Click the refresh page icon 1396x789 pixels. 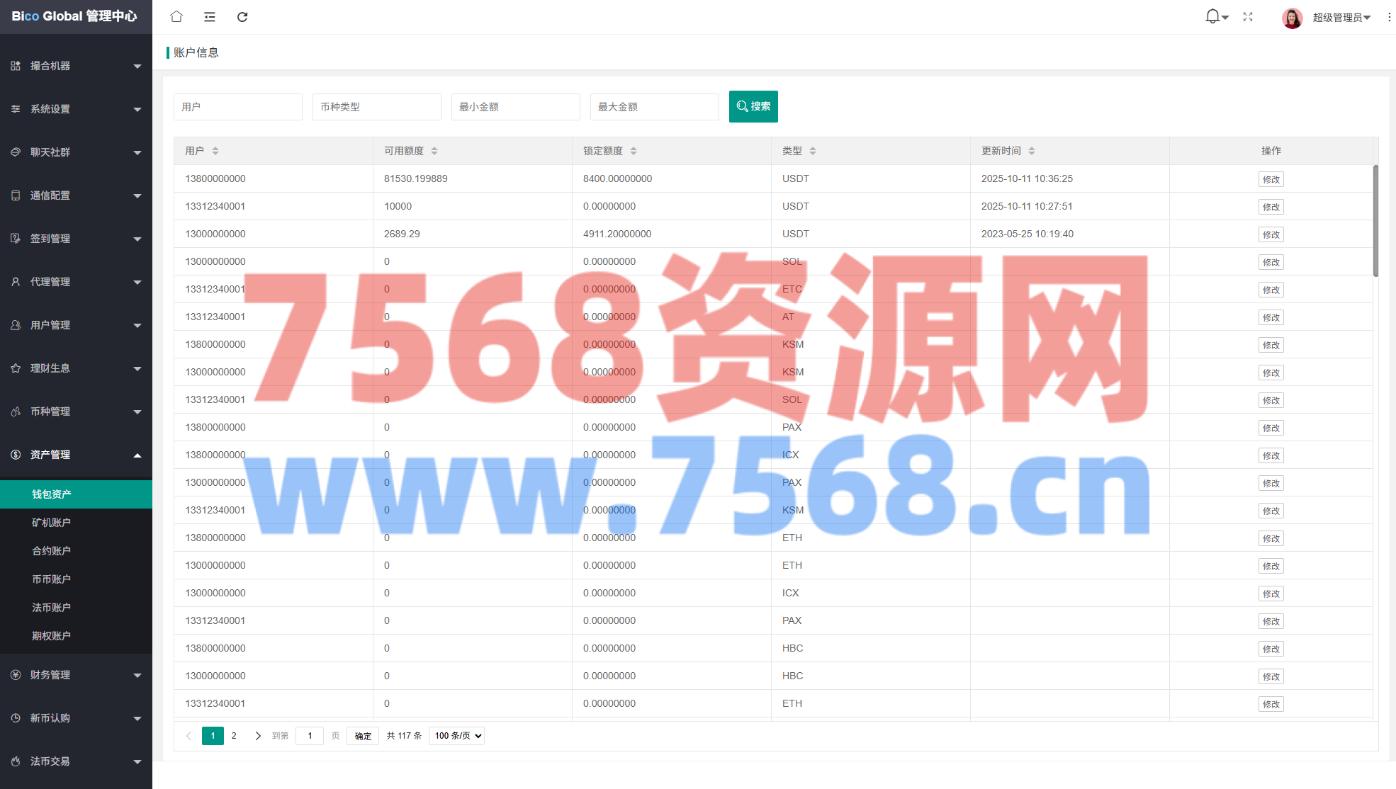(x=242, y=16)
